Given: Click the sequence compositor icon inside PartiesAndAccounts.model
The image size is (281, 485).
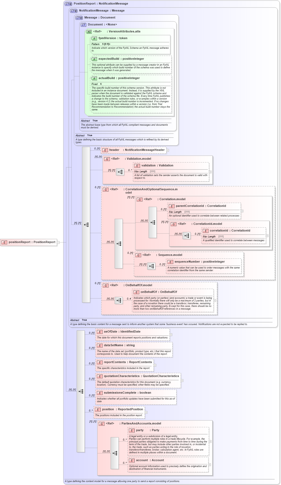Looking at the screenshot, I should (x=115, y=453).
